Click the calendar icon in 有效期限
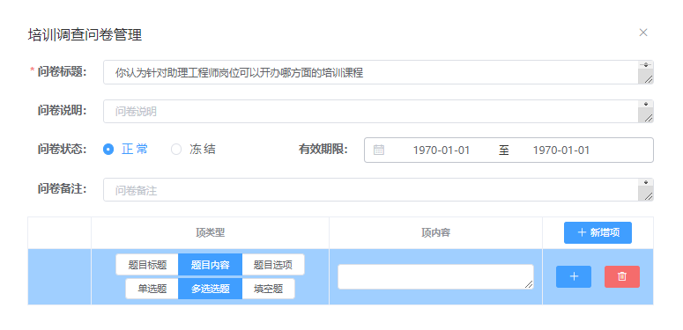The width and height of the screenshot is (683, 330). point(379,150)
